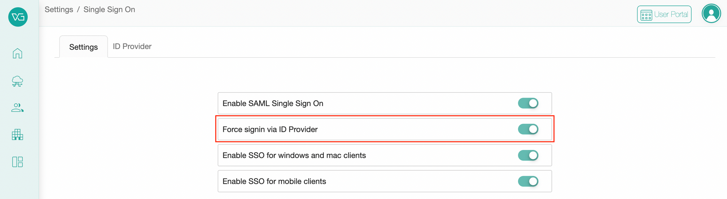The image size is (727, 199).
Task: Open the cloud network sidebar icon
Action: click(x=17, y=81)
